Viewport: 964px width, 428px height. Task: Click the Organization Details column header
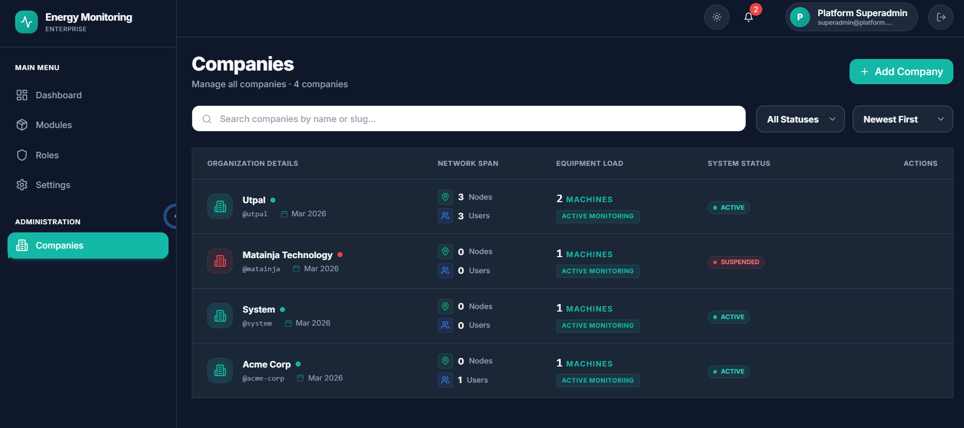(x=253, y=163)
